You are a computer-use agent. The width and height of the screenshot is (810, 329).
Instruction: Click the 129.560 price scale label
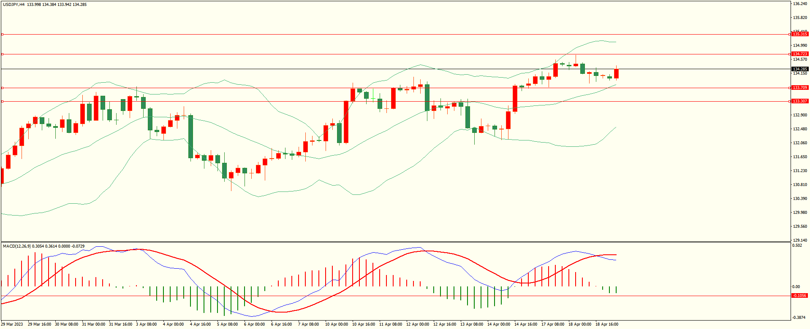(x=800, y=227)
